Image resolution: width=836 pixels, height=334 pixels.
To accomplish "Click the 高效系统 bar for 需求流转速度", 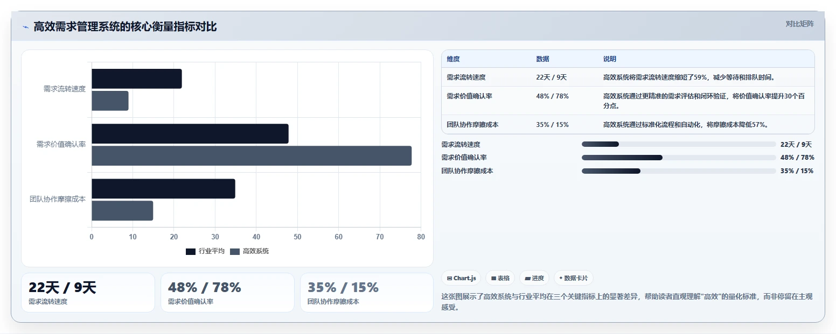I will [x=110, y=101].
